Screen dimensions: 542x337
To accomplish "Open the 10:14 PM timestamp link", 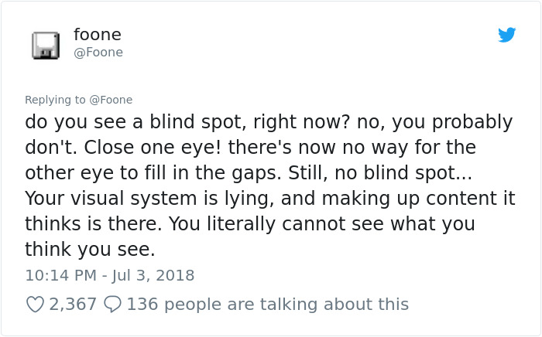I will coord(61,275).
